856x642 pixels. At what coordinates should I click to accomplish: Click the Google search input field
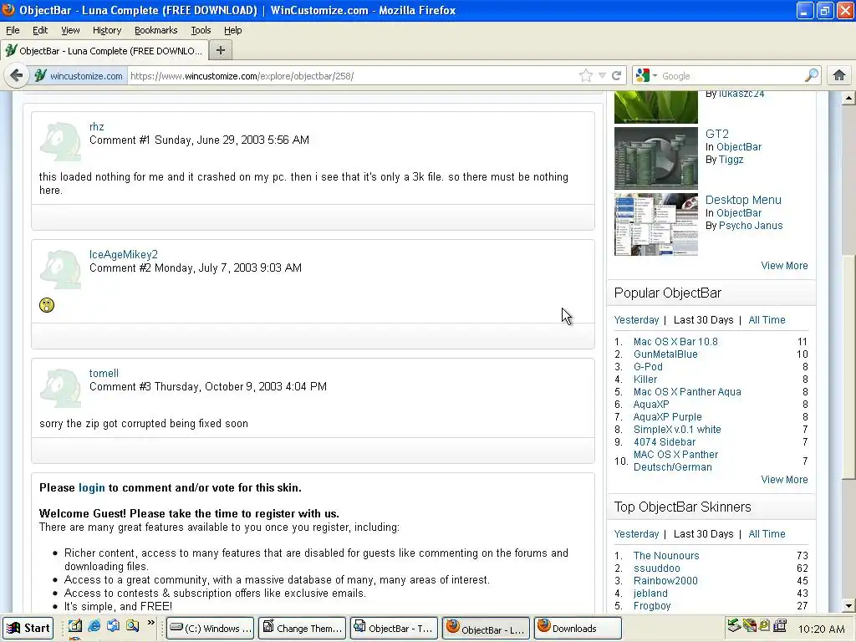point(731,76)
